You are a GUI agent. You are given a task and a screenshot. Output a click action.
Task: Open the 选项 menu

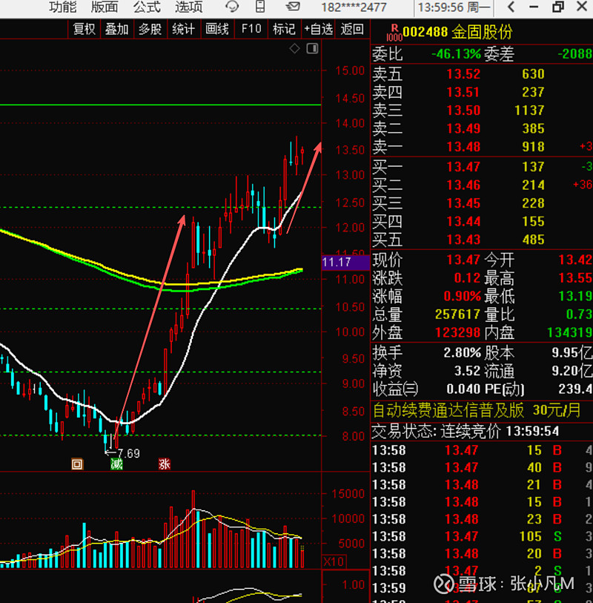click(189, 7)
